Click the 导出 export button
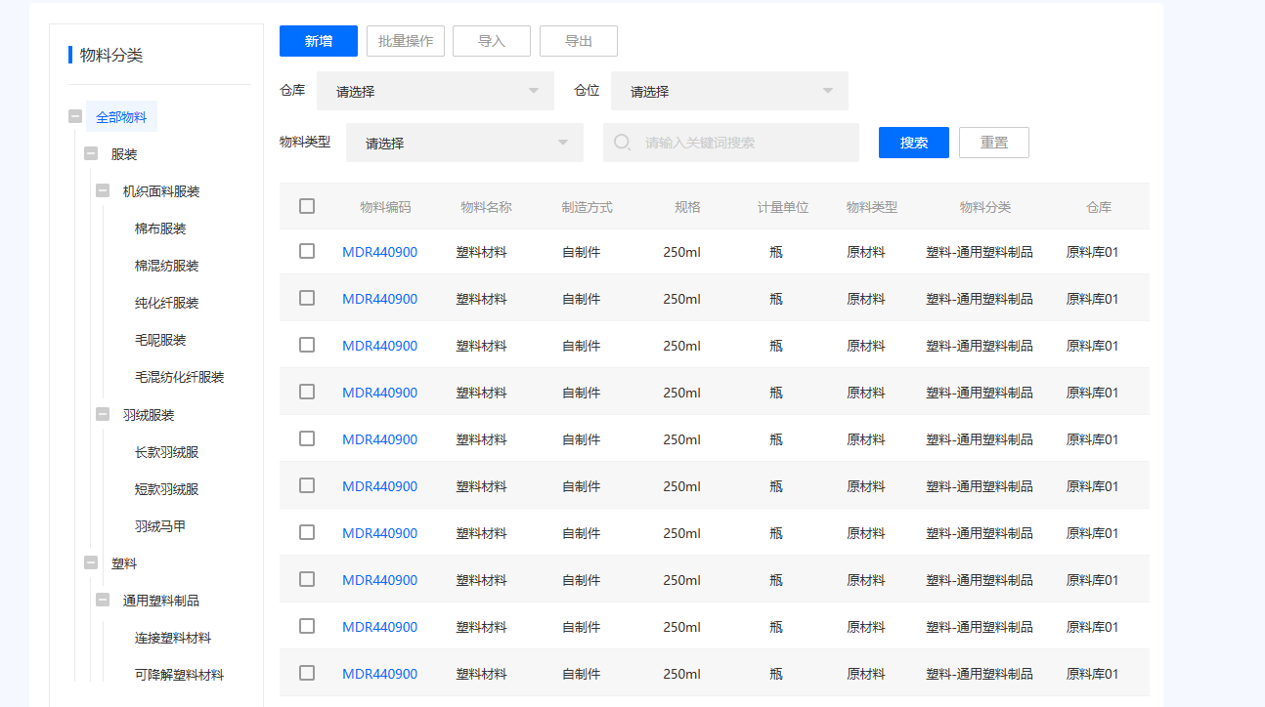The height and width of the screenshot is (707, 1265). point(579,41)
